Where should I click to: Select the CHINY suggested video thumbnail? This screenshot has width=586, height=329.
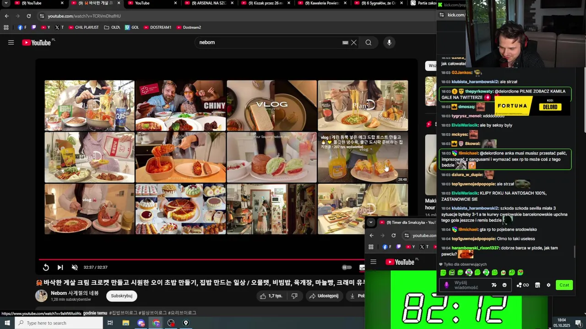180,106
